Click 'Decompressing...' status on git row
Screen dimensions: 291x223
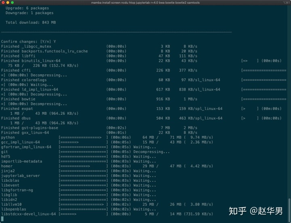(x=152, y=152)
